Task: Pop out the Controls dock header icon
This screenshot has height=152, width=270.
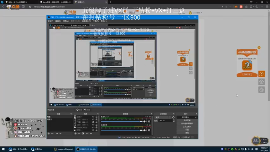Action: (x=196, y=114)
